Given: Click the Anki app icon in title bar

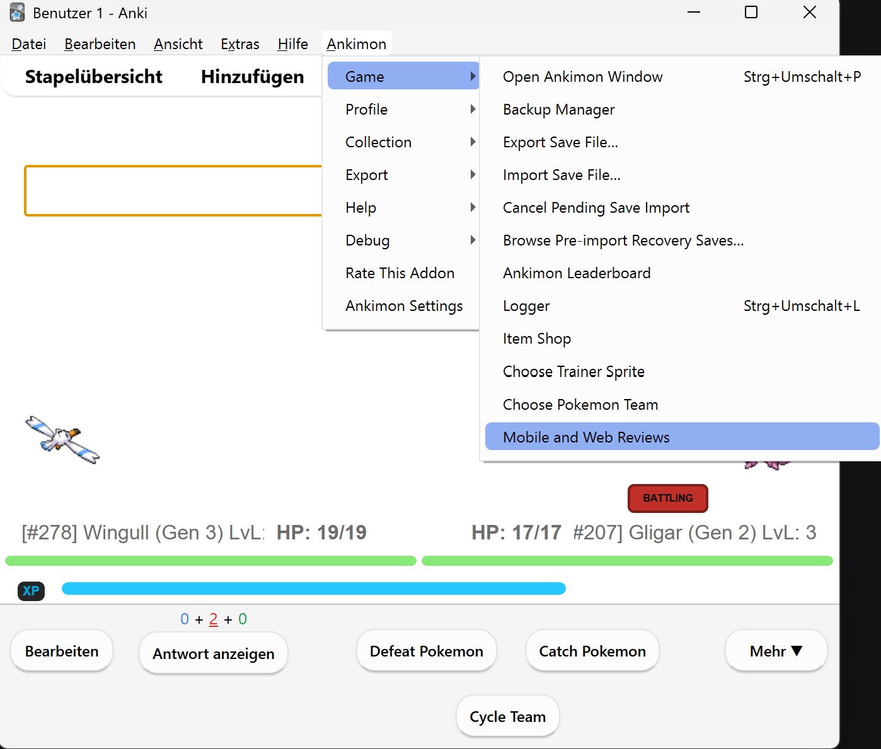Looking at the screenshot, I should (x=18, y=13).
